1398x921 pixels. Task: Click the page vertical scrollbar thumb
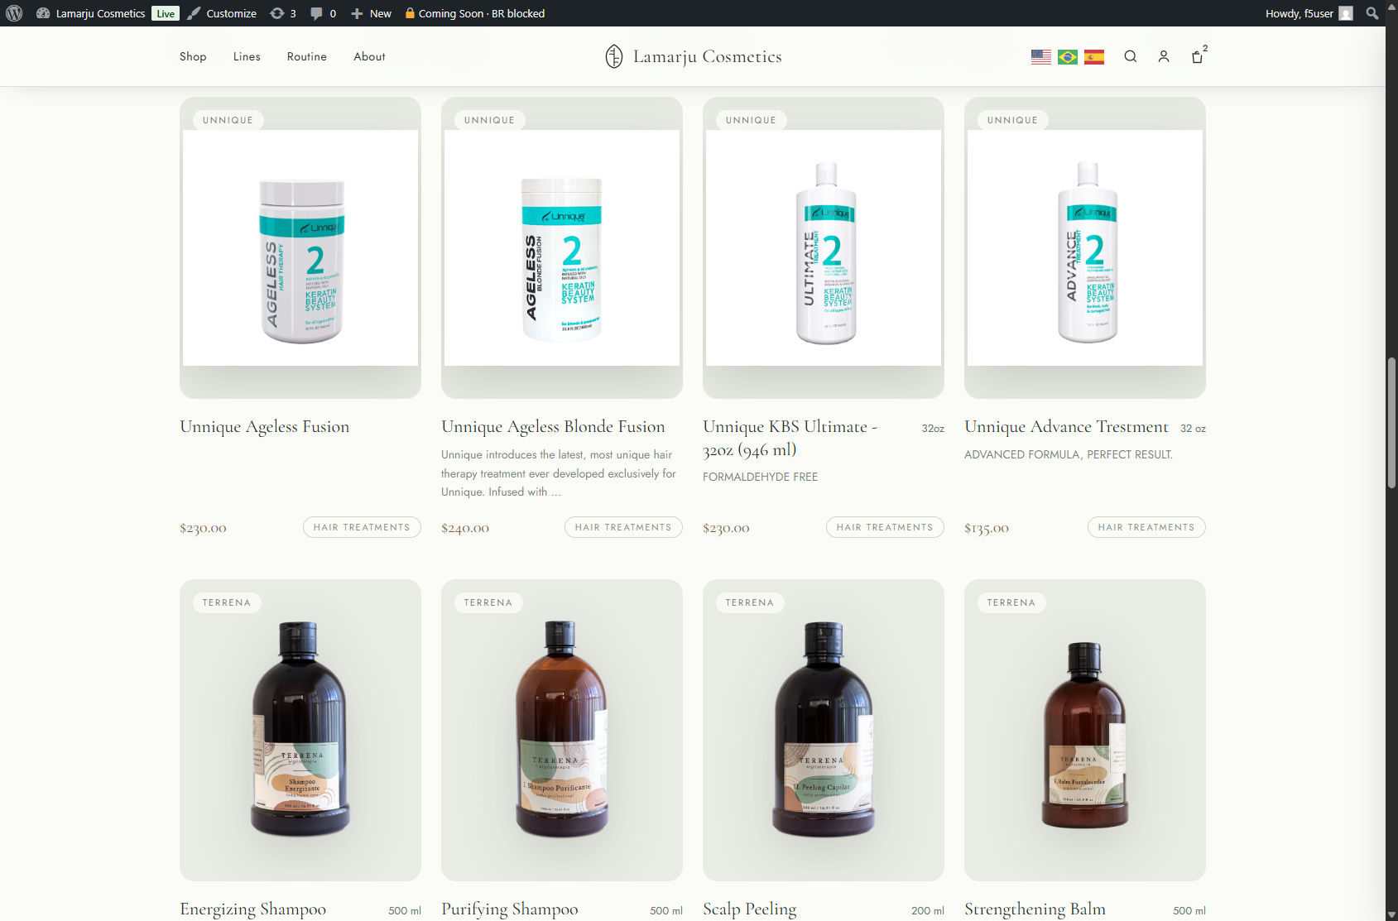[1392, 422]
